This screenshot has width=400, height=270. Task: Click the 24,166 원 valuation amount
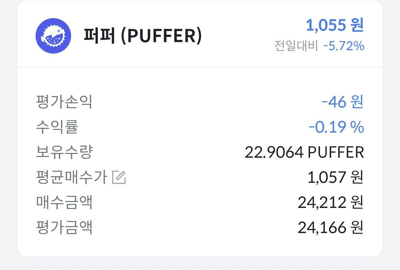(331, 228)
